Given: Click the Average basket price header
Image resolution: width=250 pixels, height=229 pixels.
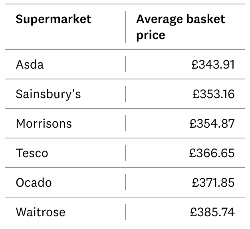Looking at the screenshot, I should pyautogui.click(x=181, y=27).
